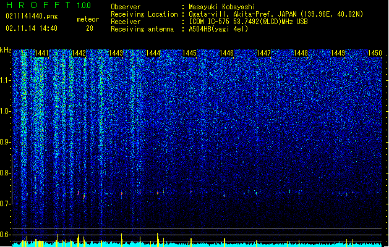Click the 'Receiver' field label
389x247 pixels.
click(126, 22)
